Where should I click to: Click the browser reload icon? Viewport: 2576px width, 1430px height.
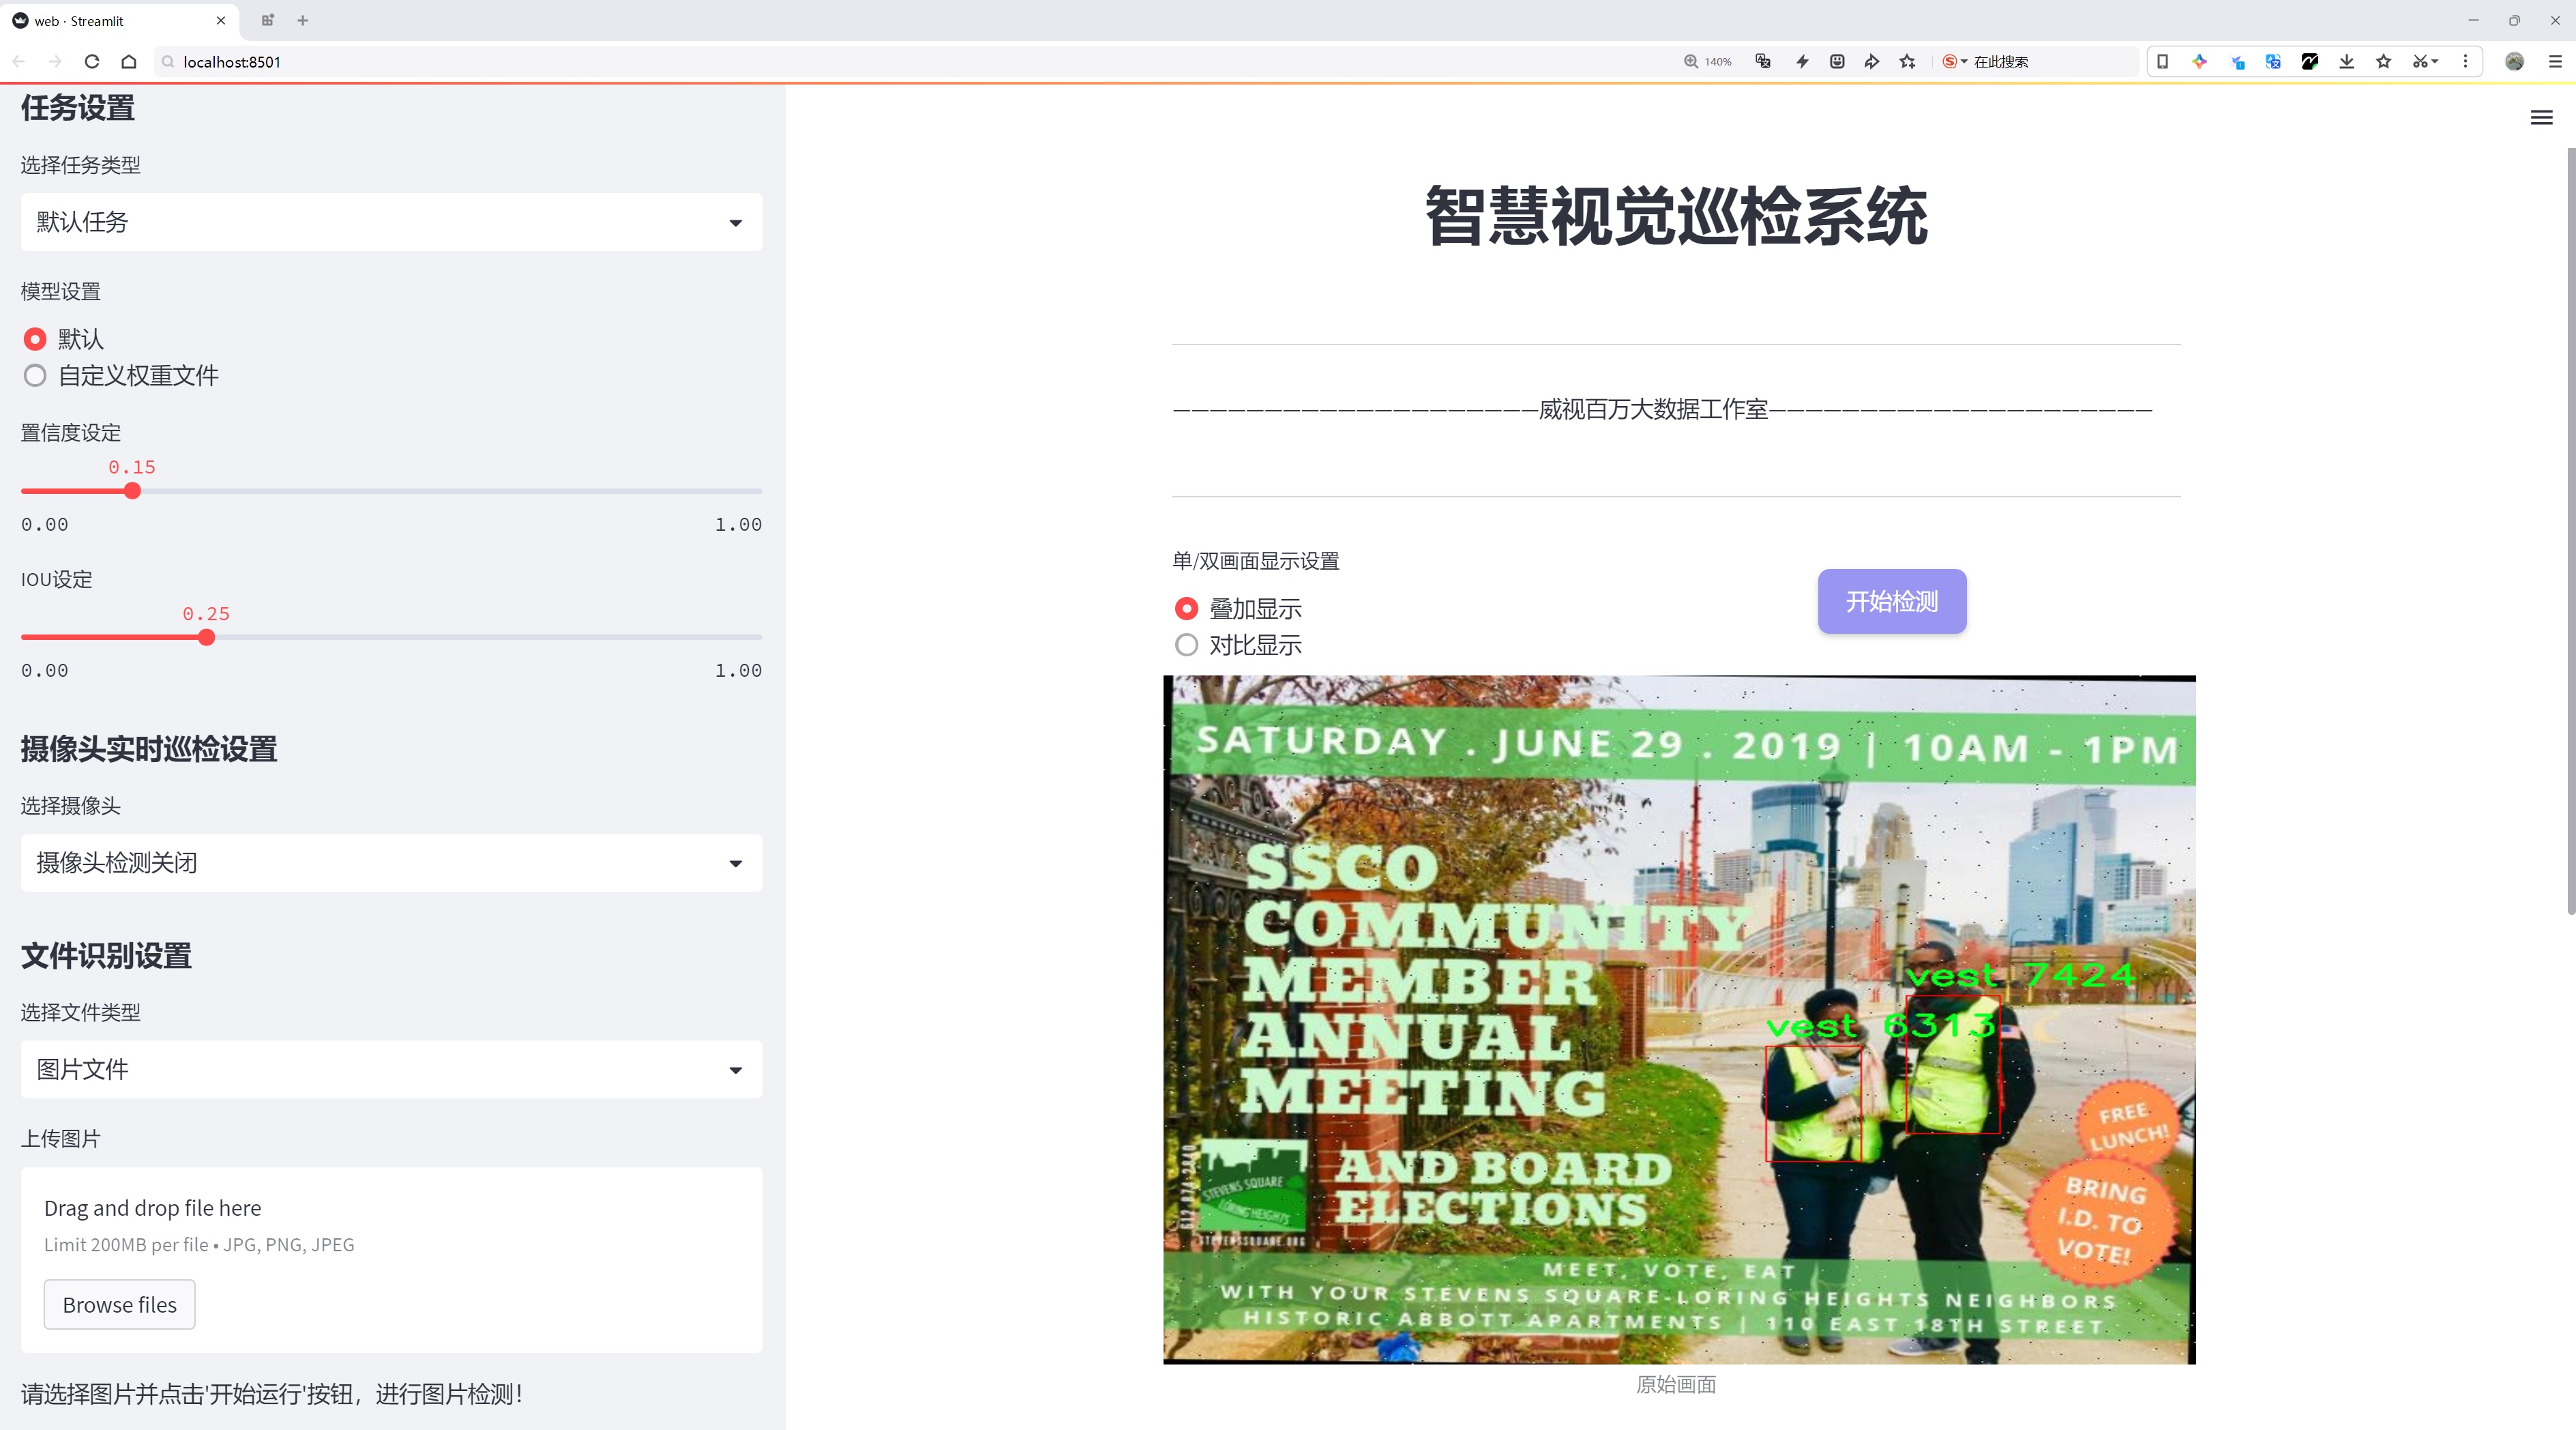click(x=92, y=62)
